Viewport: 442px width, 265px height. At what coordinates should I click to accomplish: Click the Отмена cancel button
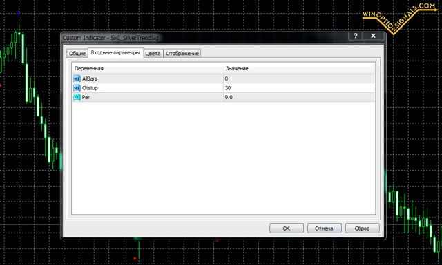click(x=324, y=229)
